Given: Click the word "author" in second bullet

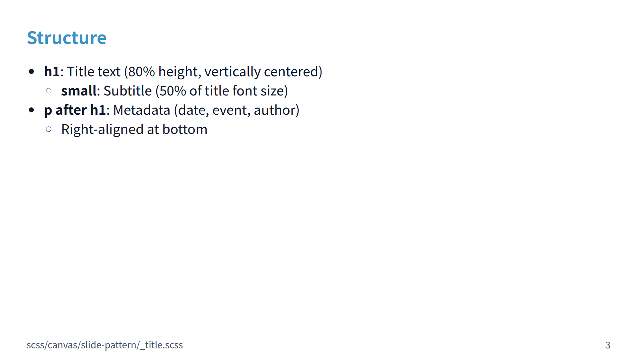Looking at the screenshot, I should [x=274, y=110].
